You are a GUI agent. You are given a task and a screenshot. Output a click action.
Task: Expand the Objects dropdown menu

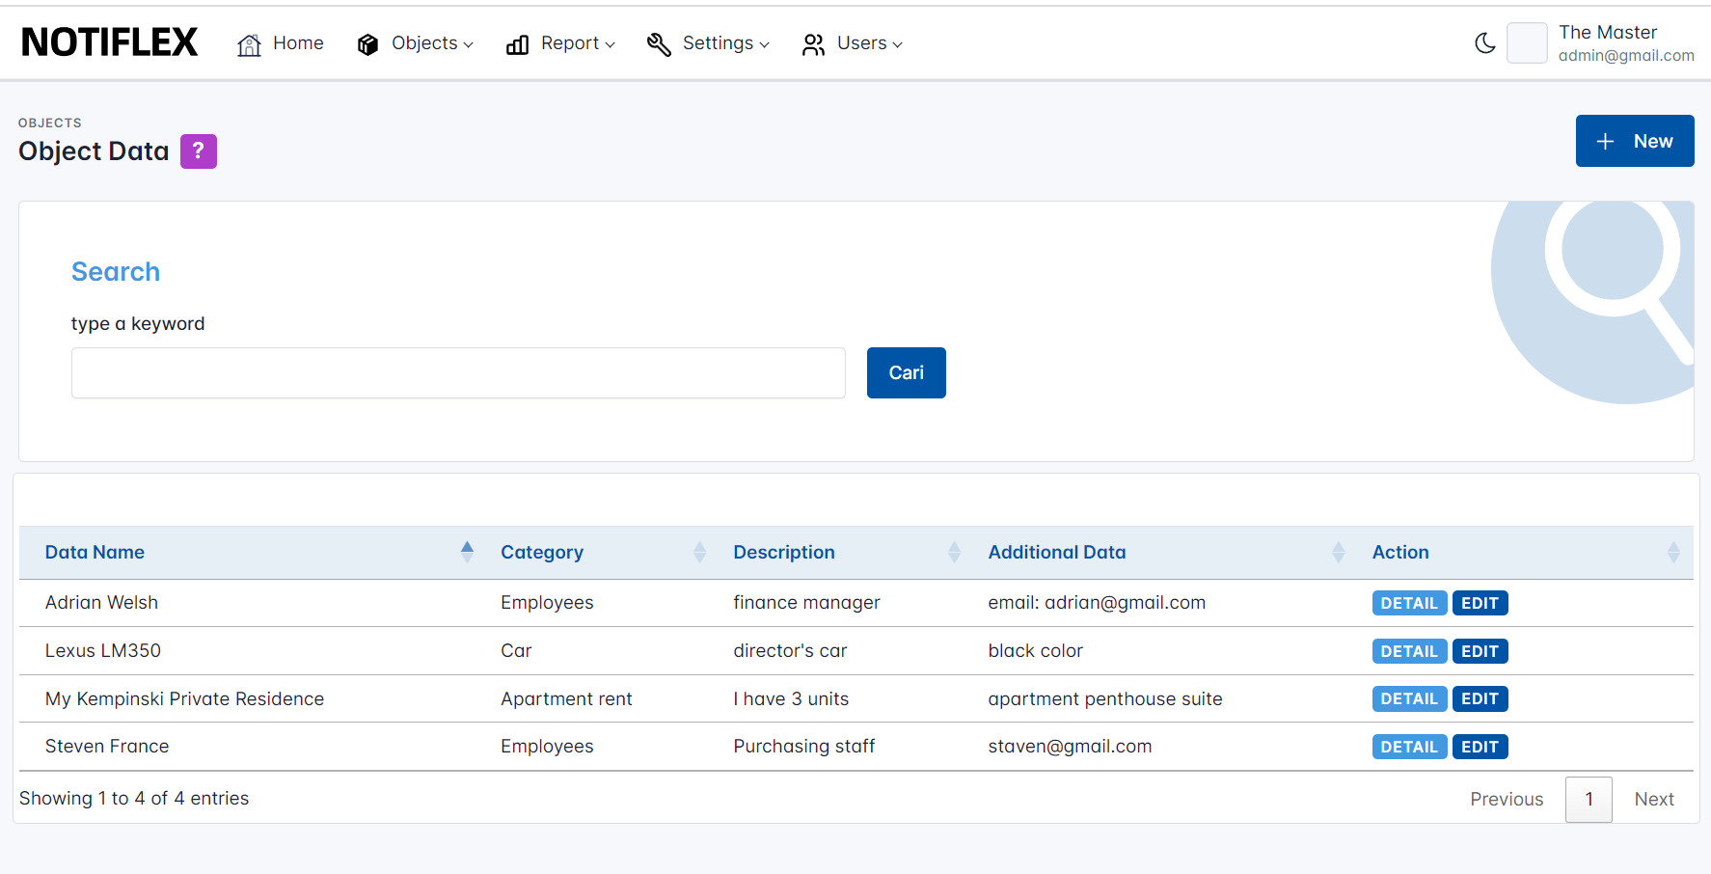432,43
